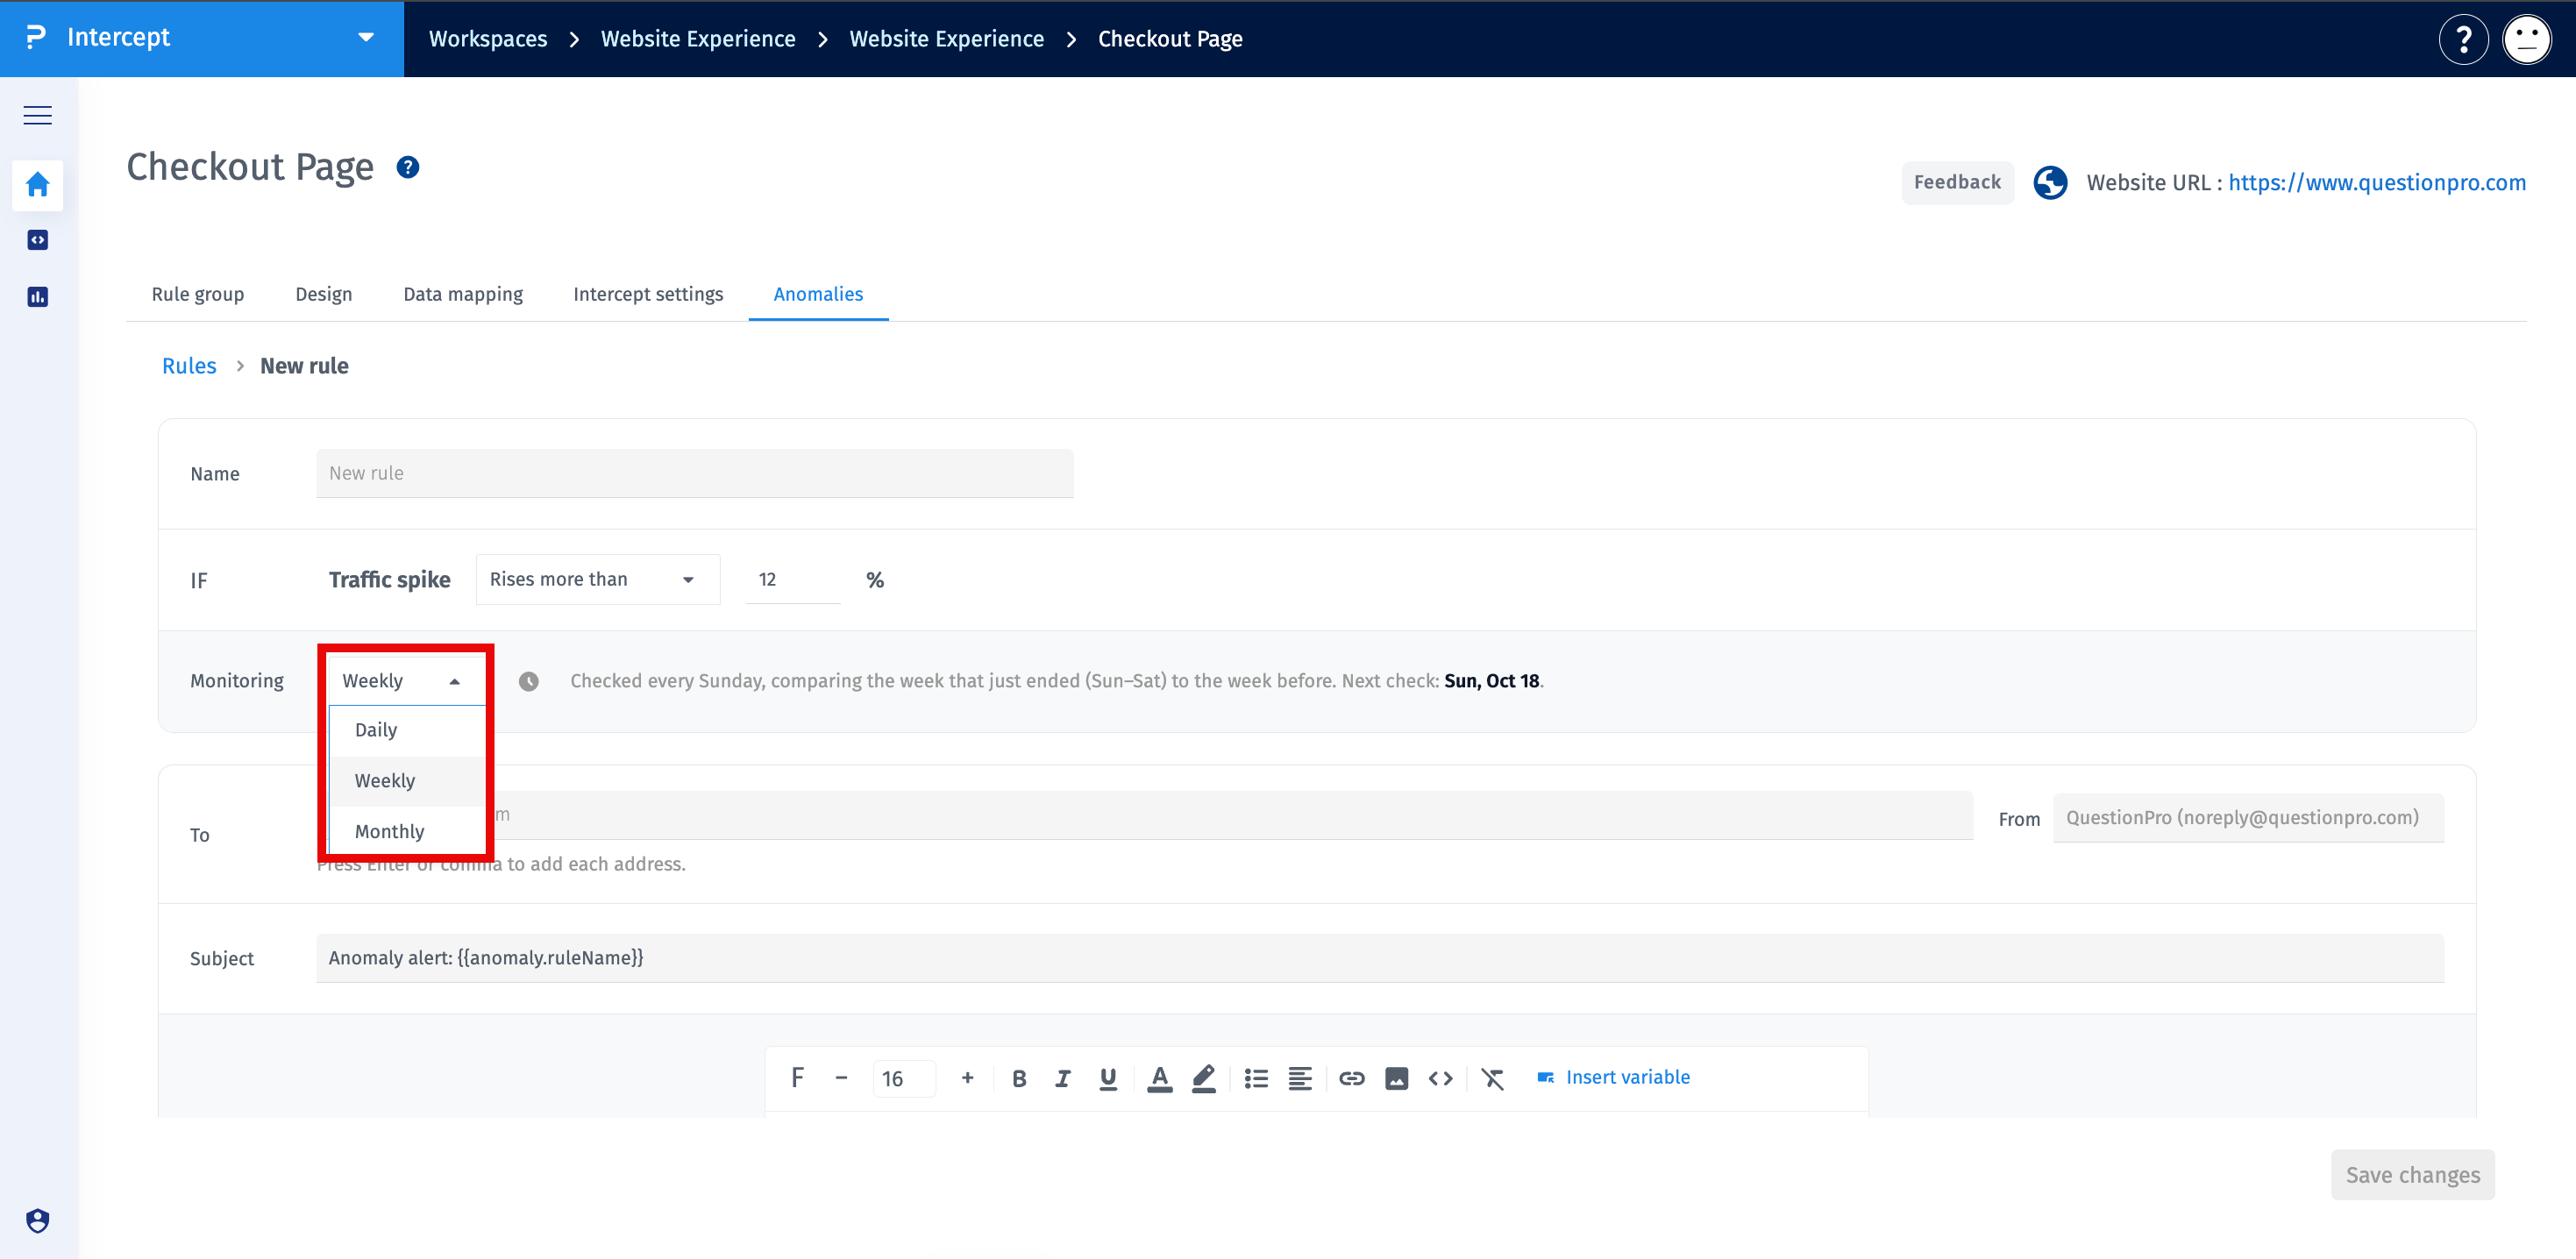Screen dimensions: 2576x1259
Task: Toggle italic formatting in the editor toolbar
Action: tap(1062, 1078)
